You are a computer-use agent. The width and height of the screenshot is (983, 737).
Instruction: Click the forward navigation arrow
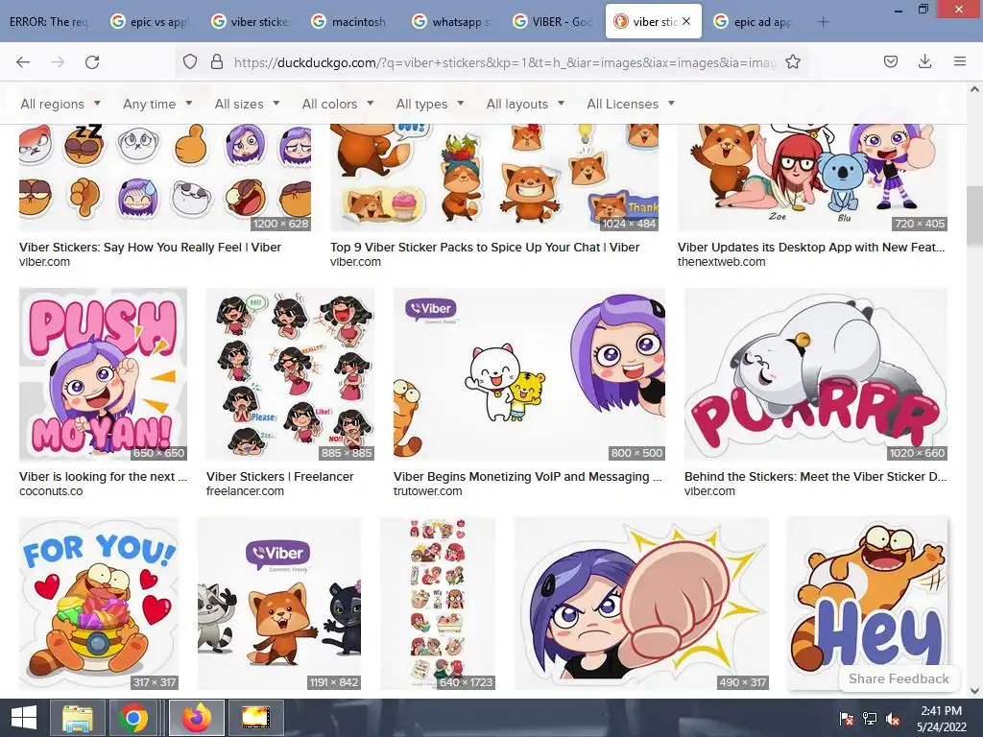click(x=58, y=62)
